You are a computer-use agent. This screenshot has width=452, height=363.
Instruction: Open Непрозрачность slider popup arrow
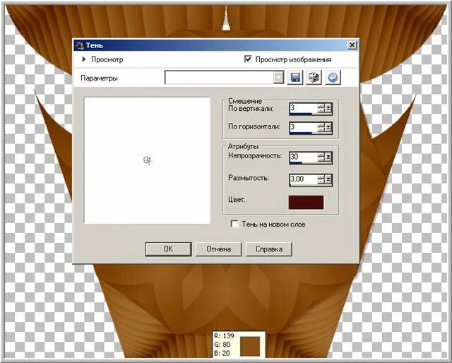(328, 157)
